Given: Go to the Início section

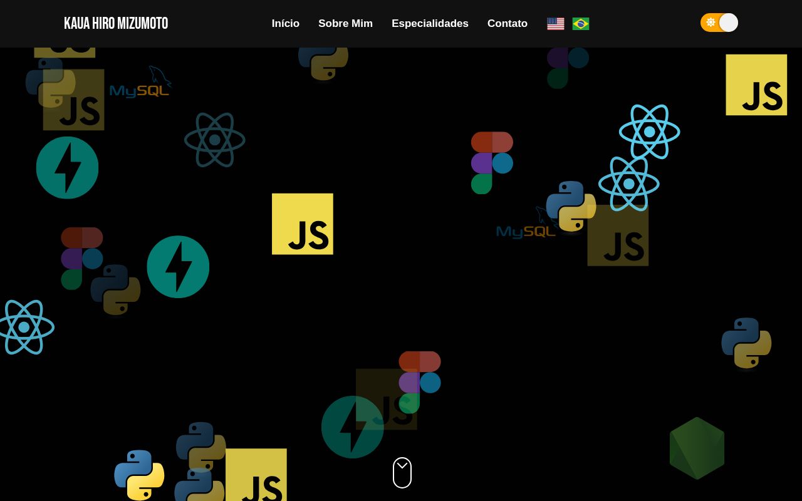Looking at the screenshot, I should point(286,23).
